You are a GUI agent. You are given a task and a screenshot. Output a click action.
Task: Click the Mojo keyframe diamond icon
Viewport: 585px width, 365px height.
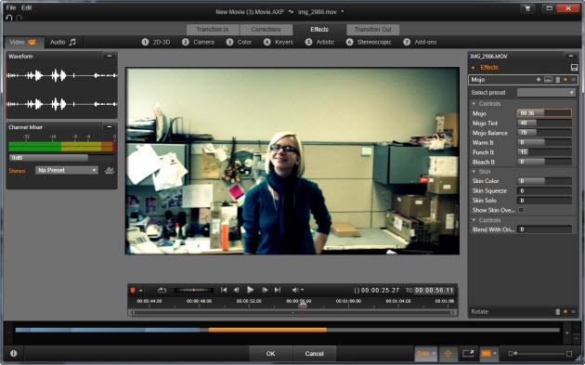coord(539,80)
